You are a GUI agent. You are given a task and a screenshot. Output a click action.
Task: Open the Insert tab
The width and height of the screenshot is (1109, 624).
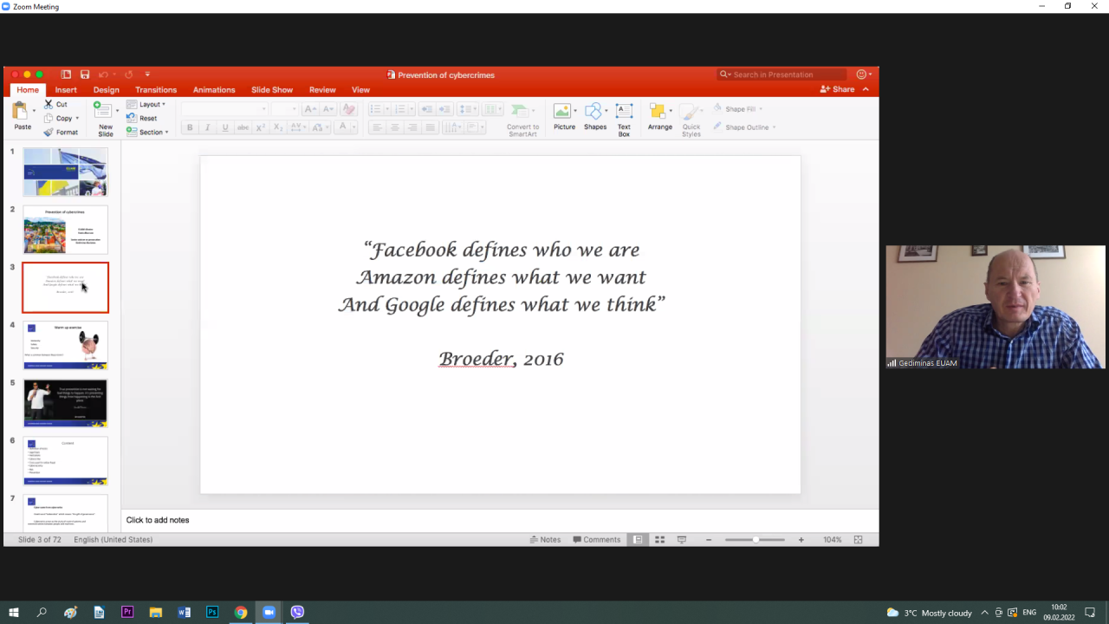coord(66,90)
